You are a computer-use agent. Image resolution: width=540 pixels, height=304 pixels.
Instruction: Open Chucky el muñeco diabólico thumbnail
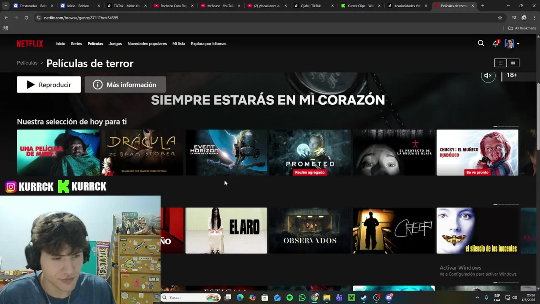tap(478, 152)
